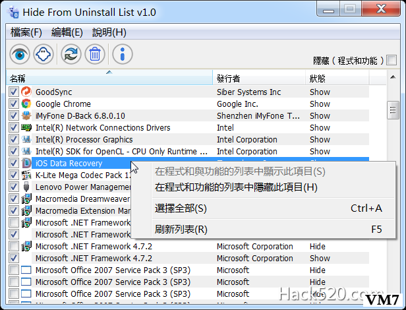The height and width of the screenshot is (310, 406).
Task: Click the Macromedia Dreamweaver icon
Action: tap(26, 199)
